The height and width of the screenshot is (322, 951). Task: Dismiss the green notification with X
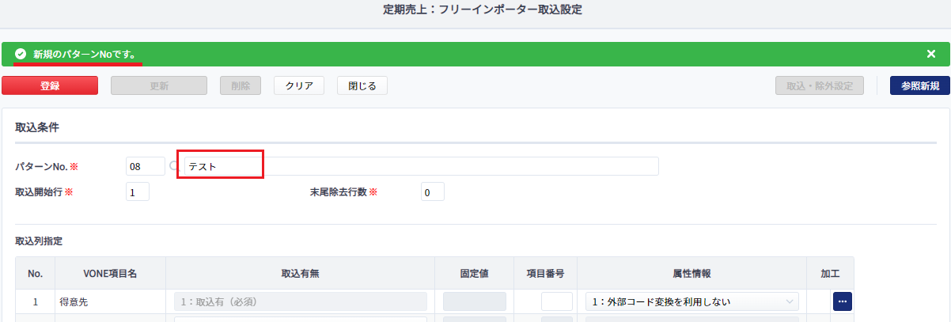931,54
